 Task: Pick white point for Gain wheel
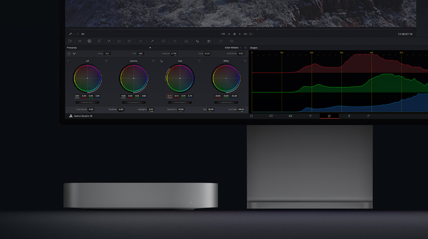coord(161,61)
